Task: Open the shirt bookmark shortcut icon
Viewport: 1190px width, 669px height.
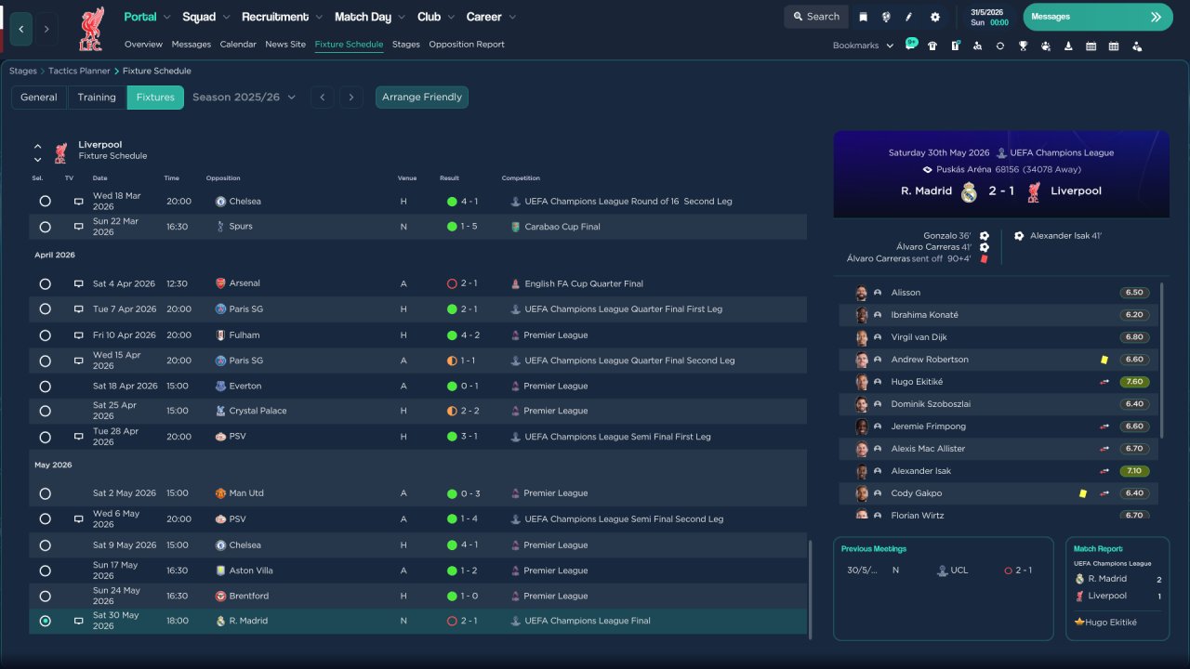Action: coord(932,46)
